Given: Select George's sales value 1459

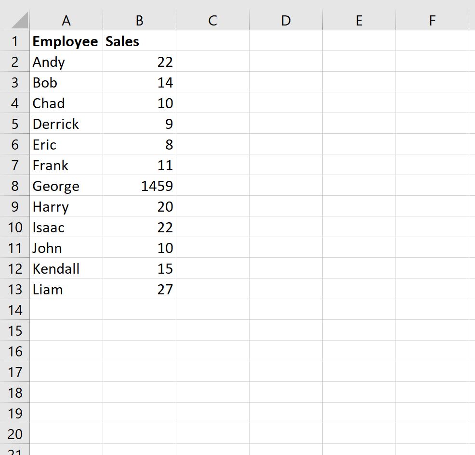Looking at the screenshot, I should point(139,186).
